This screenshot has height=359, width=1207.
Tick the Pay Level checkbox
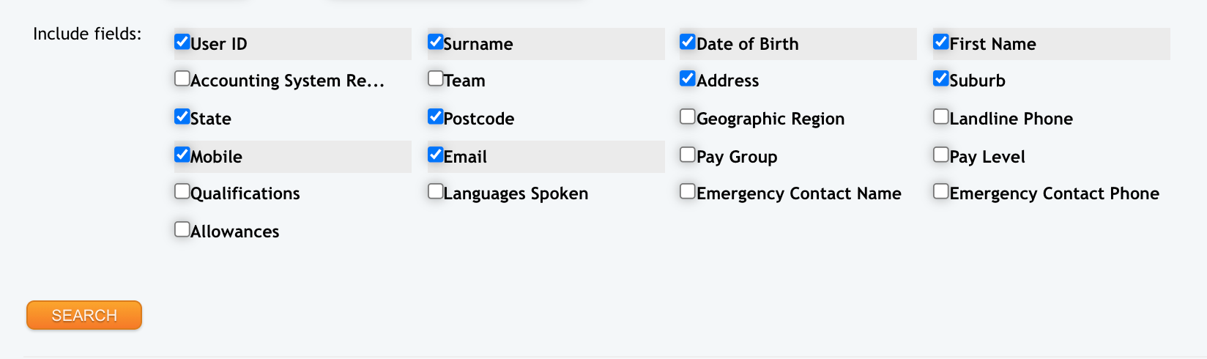[941, 155]
